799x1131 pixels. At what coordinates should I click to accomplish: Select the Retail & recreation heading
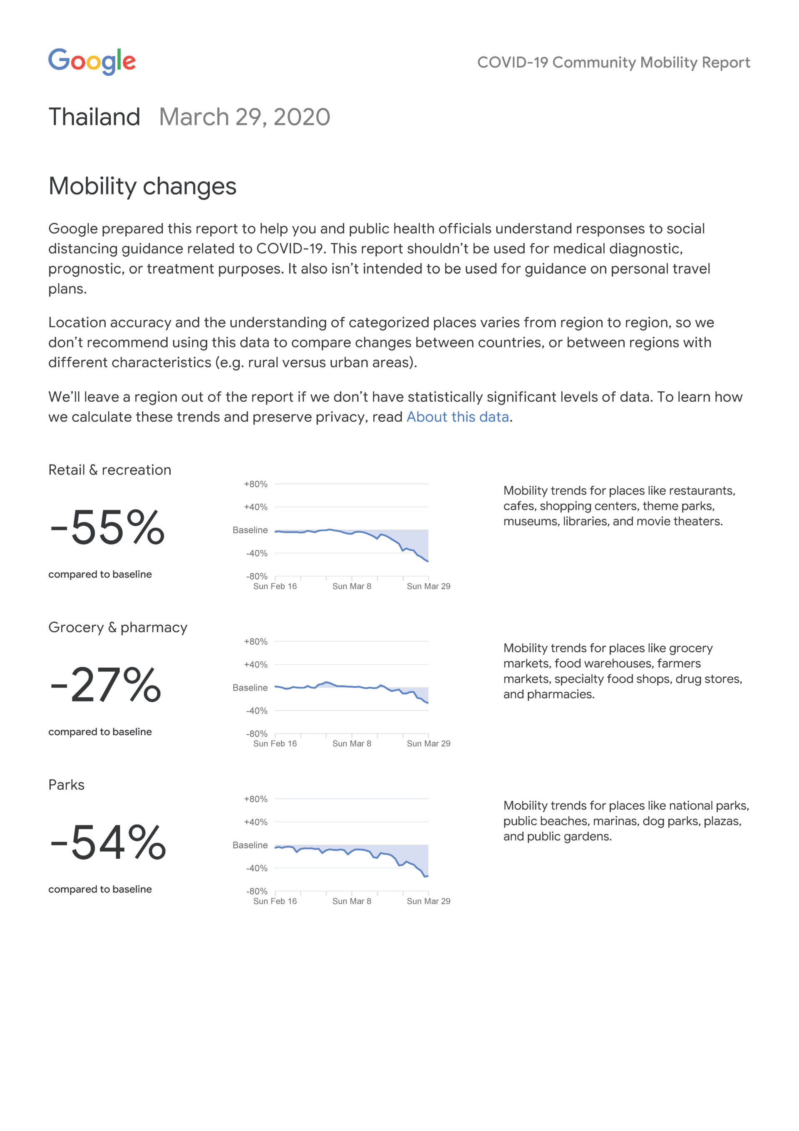point(110,470)
